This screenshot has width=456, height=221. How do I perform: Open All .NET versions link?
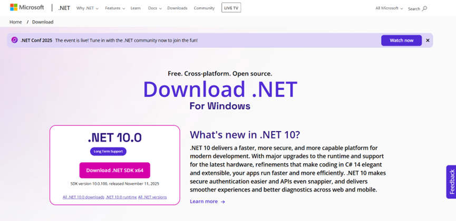pos(152,197)
